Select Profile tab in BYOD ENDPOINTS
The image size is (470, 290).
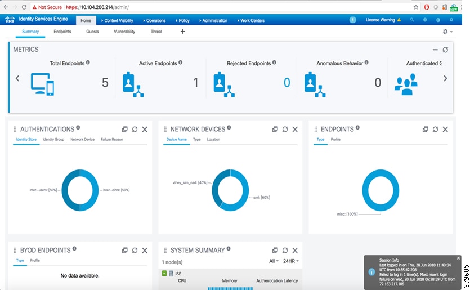[x=35, y=261]
